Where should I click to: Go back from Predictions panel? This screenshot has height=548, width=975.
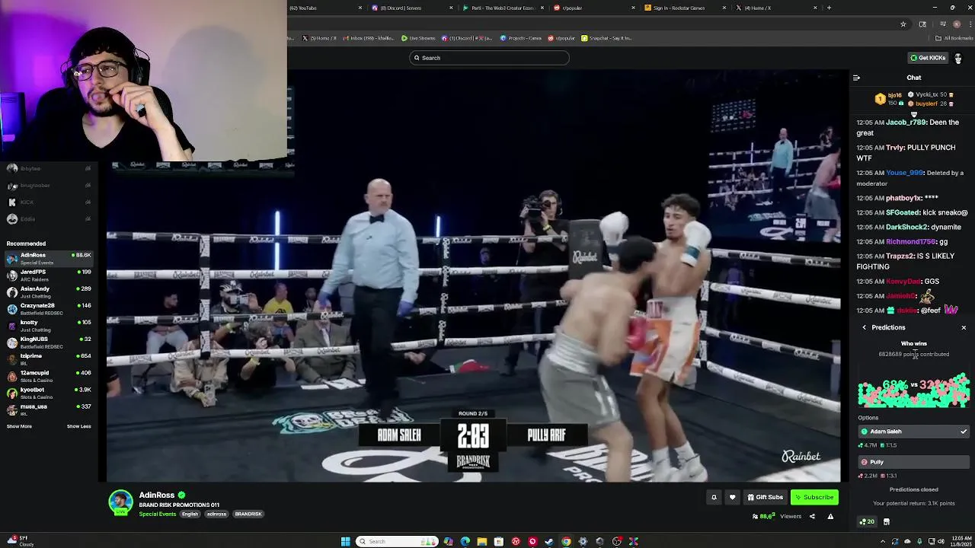click(865, 327)
